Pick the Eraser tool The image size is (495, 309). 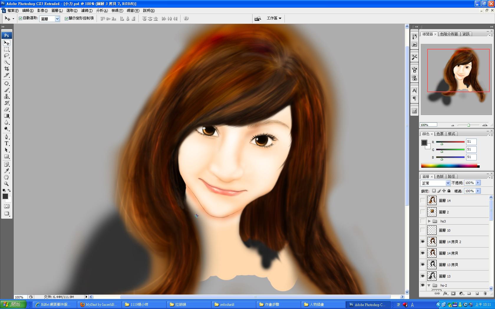tap(6, 109)
